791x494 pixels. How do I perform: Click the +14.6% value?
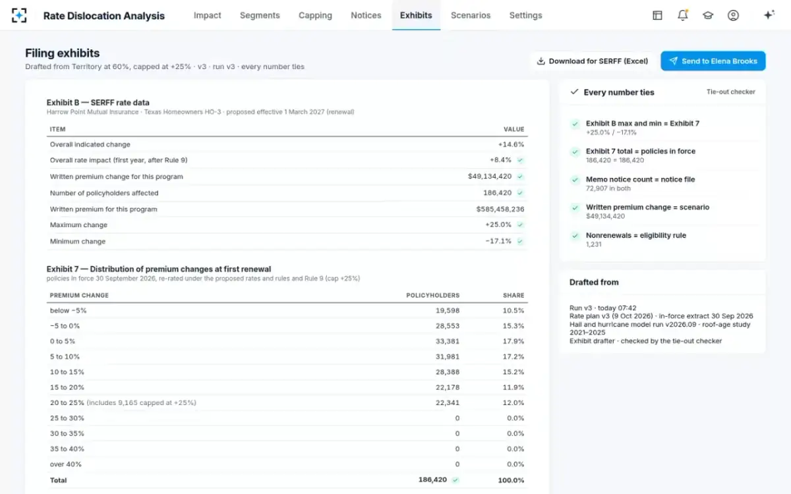point(511,144)
